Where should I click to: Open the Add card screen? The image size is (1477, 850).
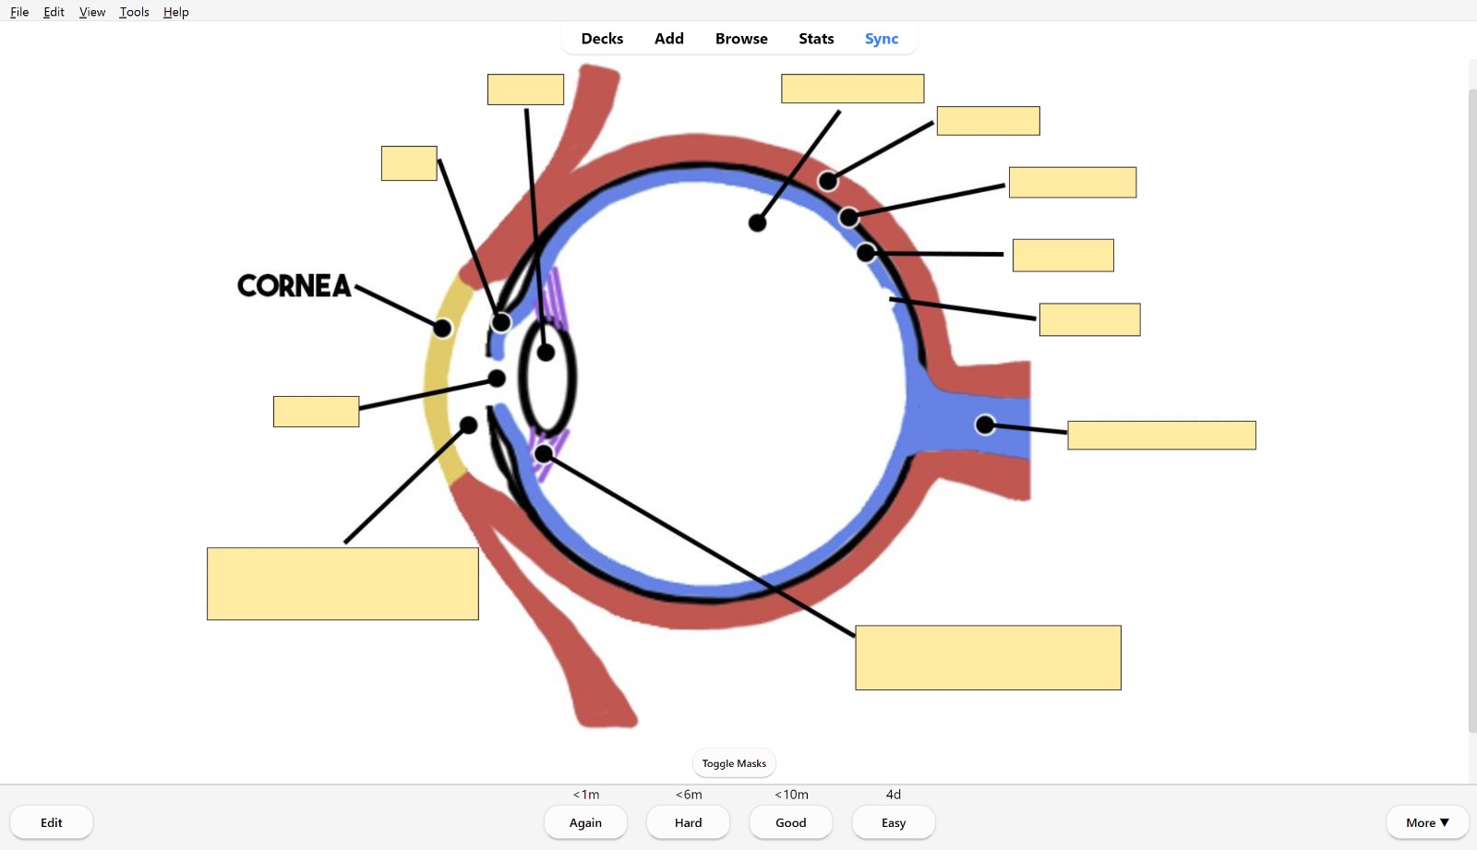[x=668, y=39]
